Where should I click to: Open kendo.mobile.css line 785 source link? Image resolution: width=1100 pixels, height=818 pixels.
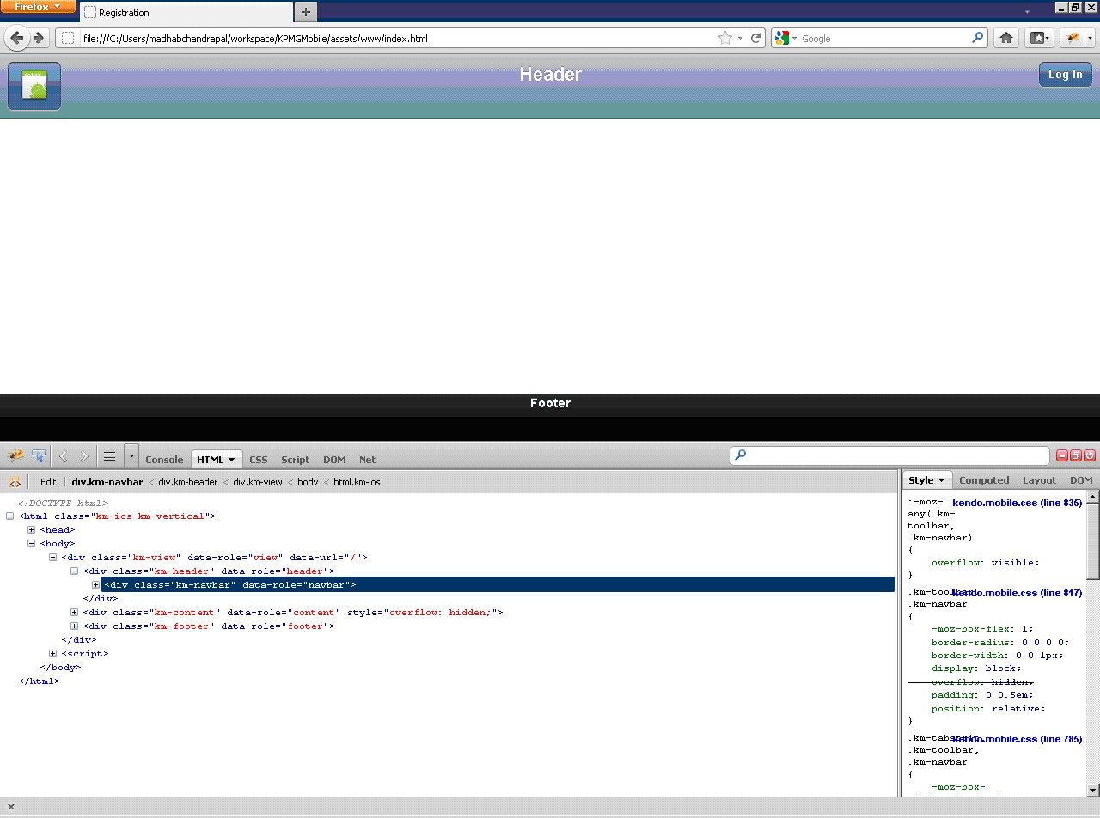pyautogui.click(x=1017, y=739)
